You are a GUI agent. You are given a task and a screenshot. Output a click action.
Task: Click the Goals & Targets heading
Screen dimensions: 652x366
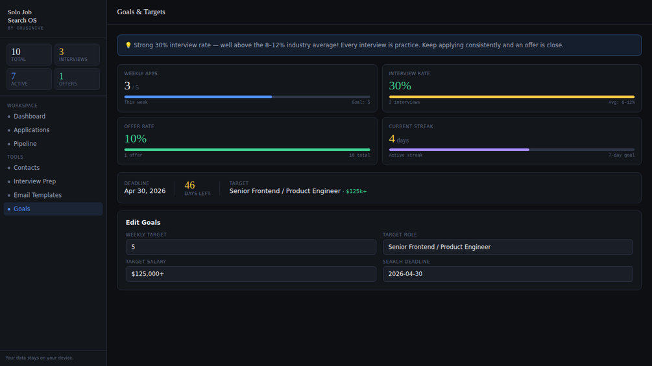[141, 12]
